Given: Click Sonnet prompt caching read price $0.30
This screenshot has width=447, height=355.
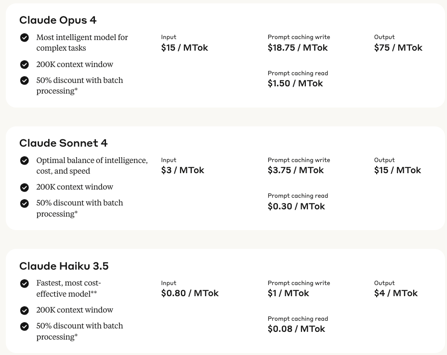Looking at the screenshot, I should [x=296, y=206].
